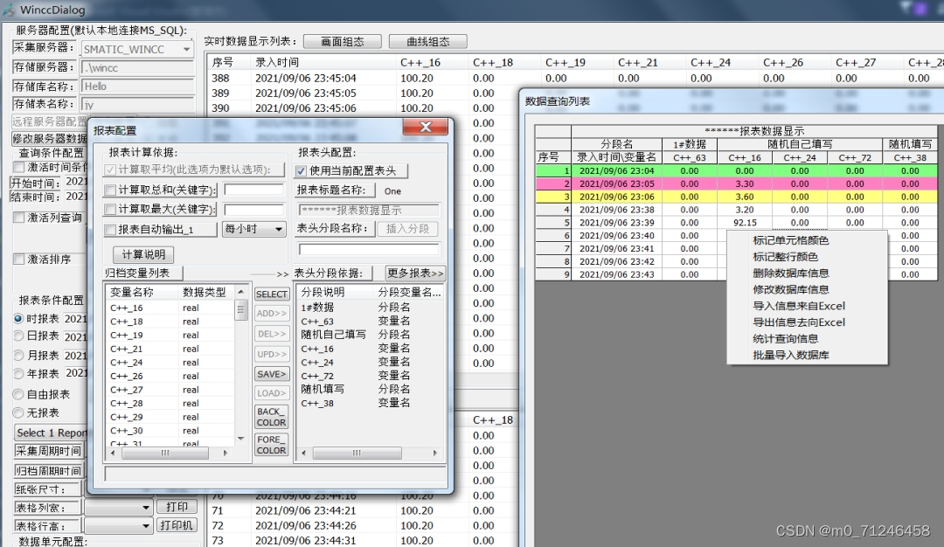Click Select 1 Report button
944x547 pixels.
pos(51,433)
